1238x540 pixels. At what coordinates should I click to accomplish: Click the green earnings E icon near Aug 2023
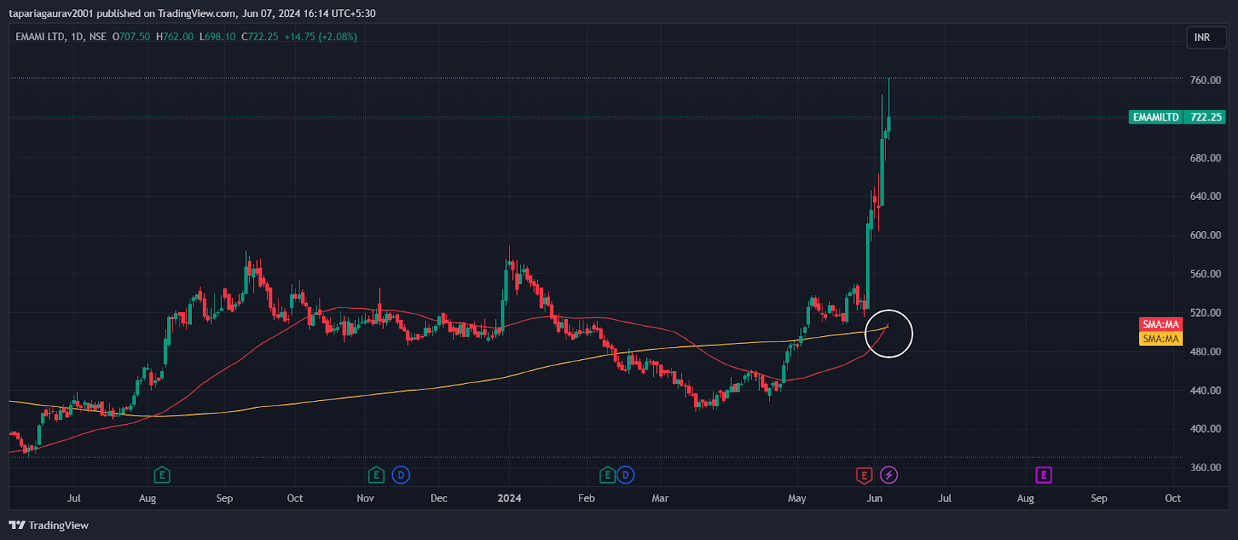[x=162, y=475]
